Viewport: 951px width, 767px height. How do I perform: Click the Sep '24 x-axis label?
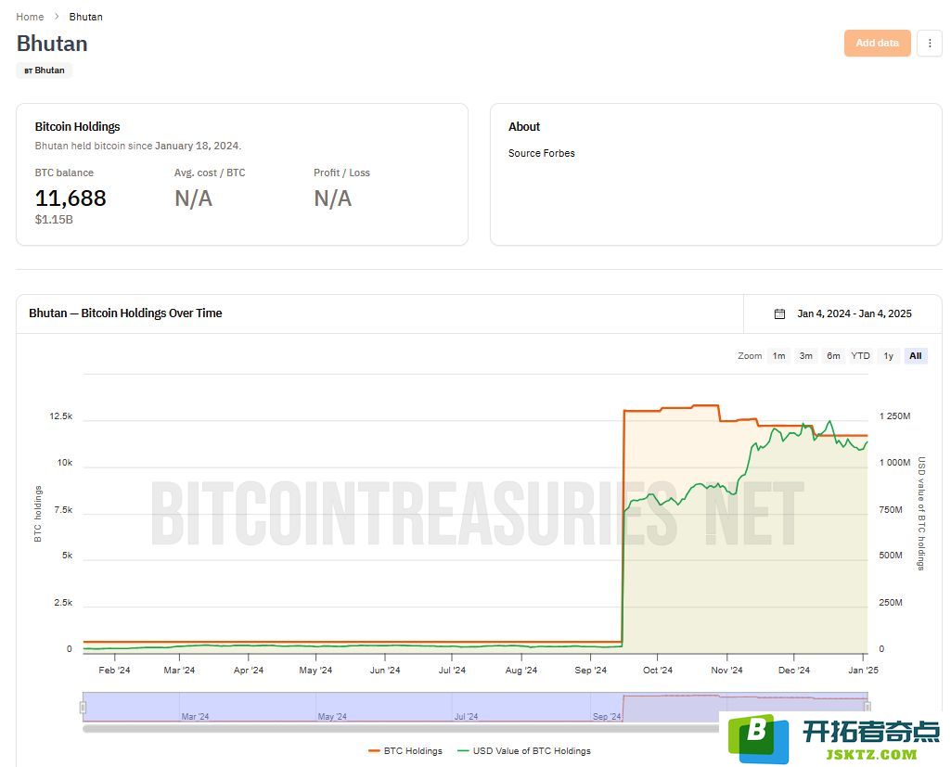pyautogui.click(x=591, y=670)
